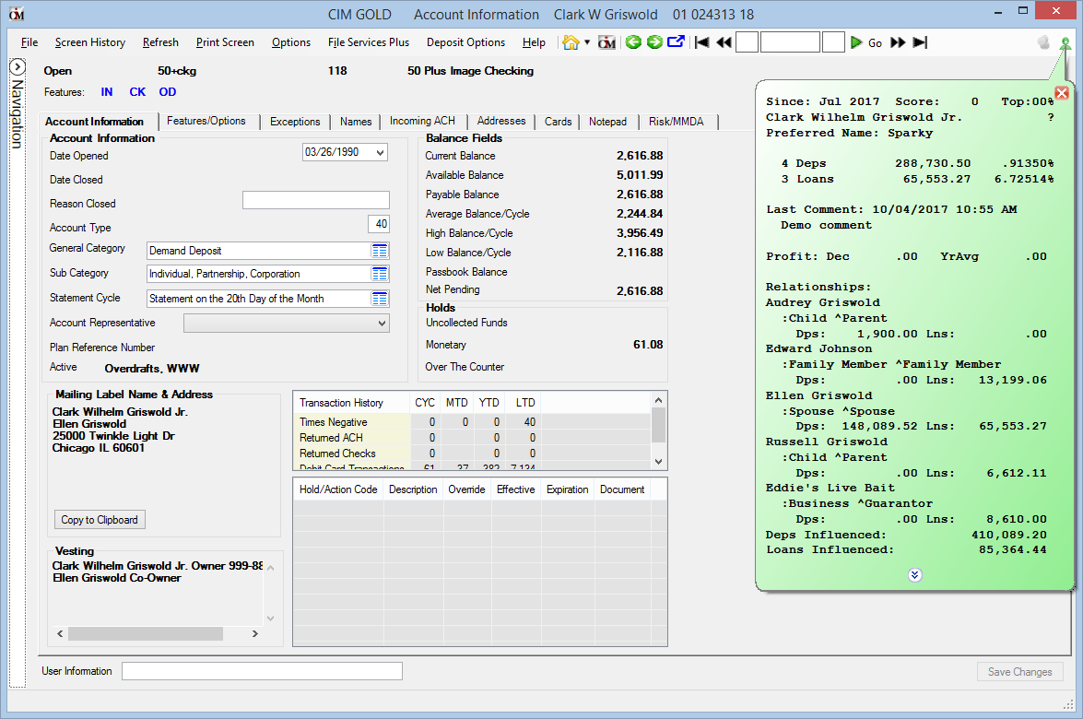Open the File menu
The height and width of the screenshot is (719, 1083).
29,42
